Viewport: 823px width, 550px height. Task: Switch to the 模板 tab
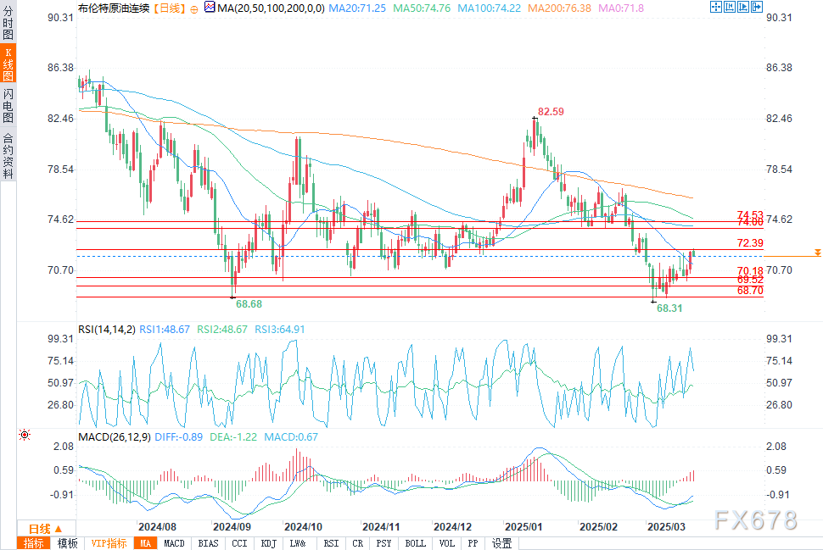pyautogui.click(x=67, y=543)
